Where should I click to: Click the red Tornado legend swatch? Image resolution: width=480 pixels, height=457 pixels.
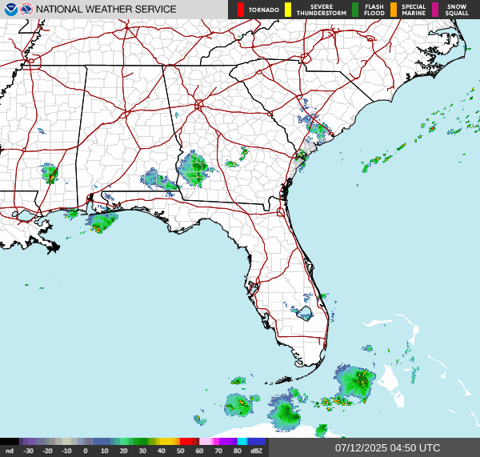[x=241, y=10]
